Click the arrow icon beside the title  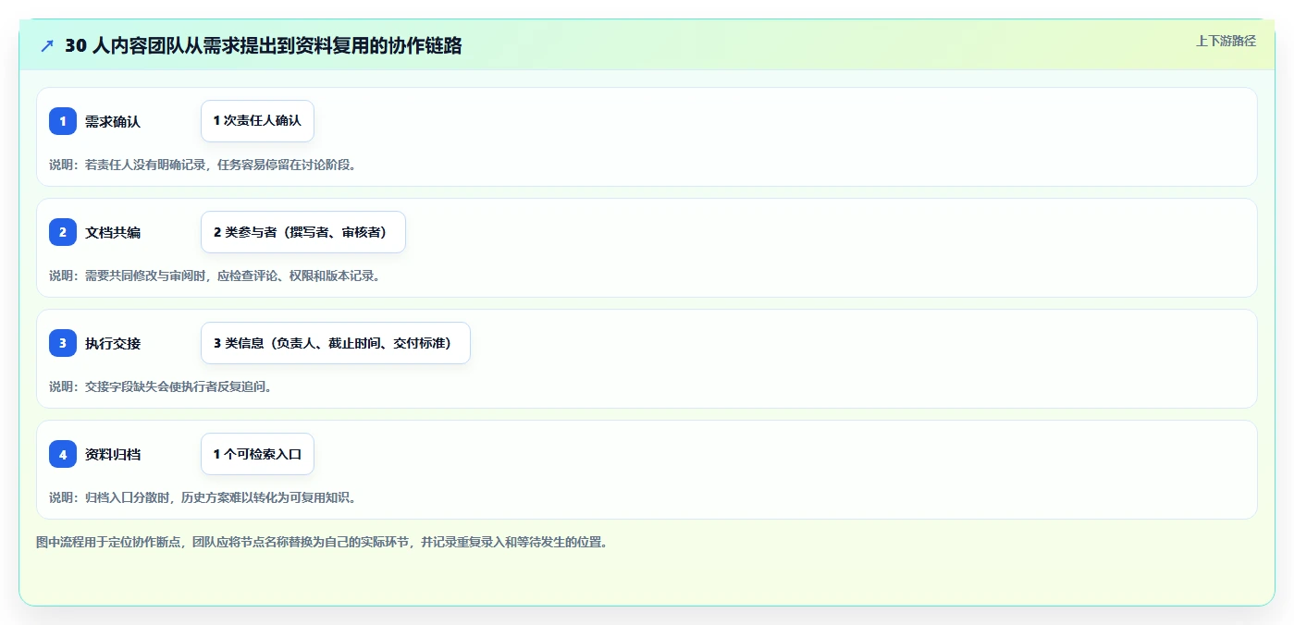click(47, 45)
